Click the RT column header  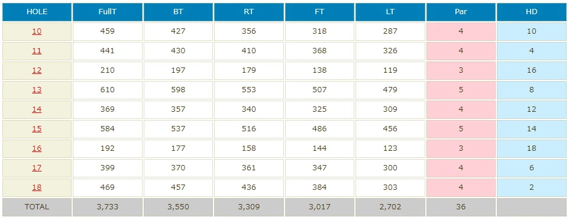(x=248, y=12)
